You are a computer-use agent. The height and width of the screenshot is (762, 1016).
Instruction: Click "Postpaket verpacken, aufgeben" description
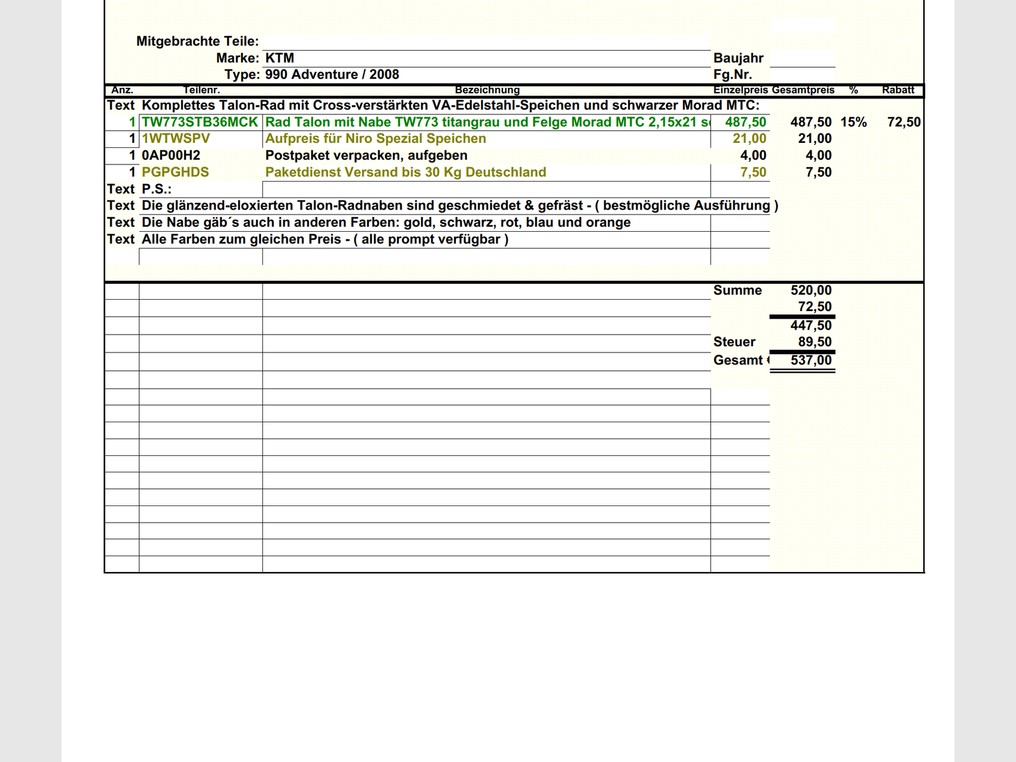pyautogui.click(x=366, y=156)
